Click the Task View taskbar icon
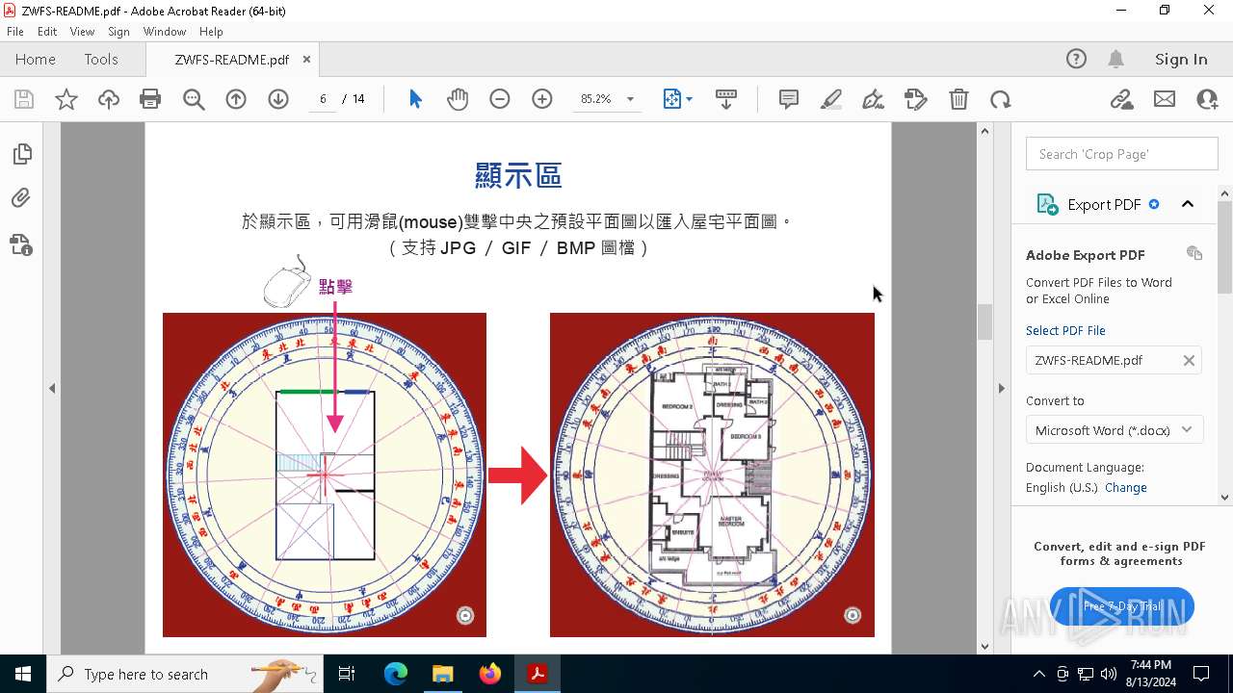1233x693 pixels. [x=347, y=674]
